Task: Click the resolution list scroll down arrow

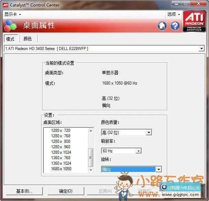Action: coord(91,169)
